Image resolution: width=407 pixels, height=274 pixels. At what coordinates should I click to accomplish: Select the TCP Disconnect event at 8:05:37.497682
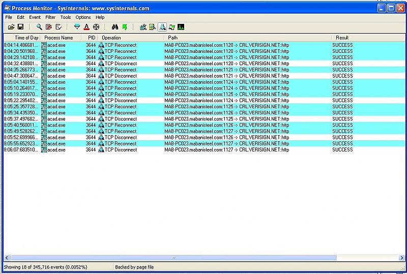pos(205,119)
